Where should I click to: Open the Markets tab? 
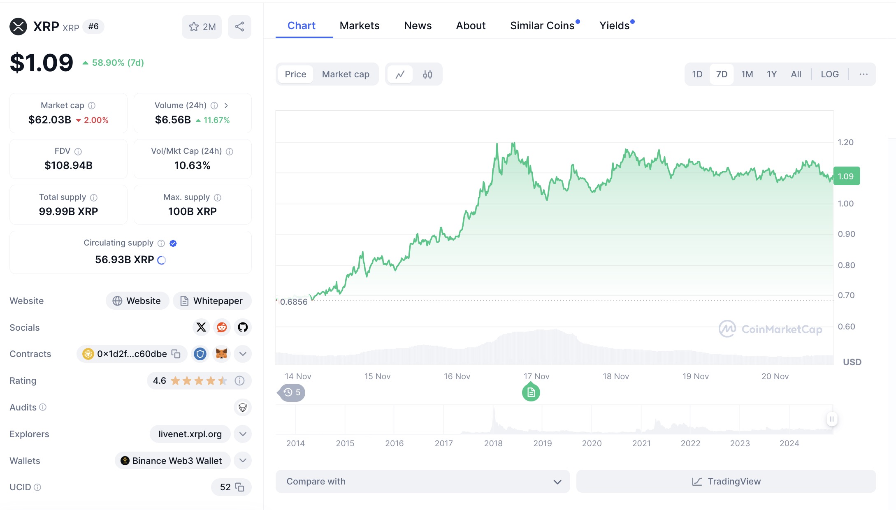click(x=360, y=26)
